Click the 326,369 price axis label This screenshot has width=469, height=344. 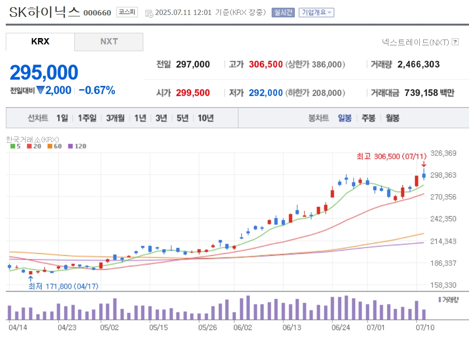point(443,153)
